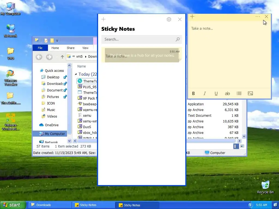Open the Home ribbon tab
Image resolution: width=279 pixels, height=209 pixels.
pos(55,48)
